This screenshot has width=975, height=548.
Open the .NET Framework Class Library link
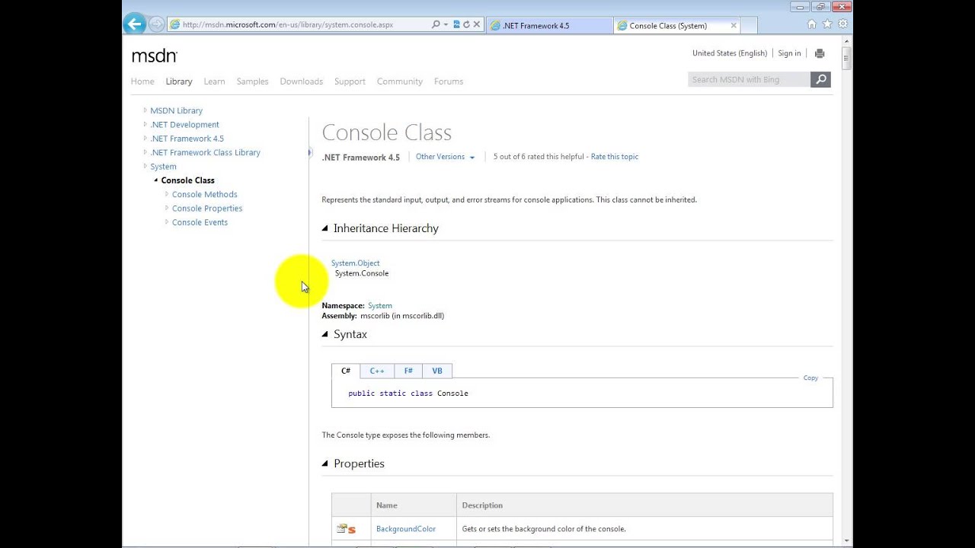pos(206,152)
